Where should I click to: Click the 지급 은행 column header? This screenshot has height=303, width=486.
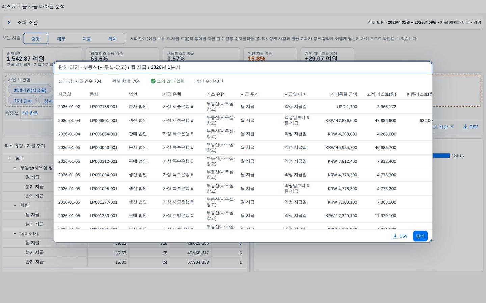click(172, 94)
